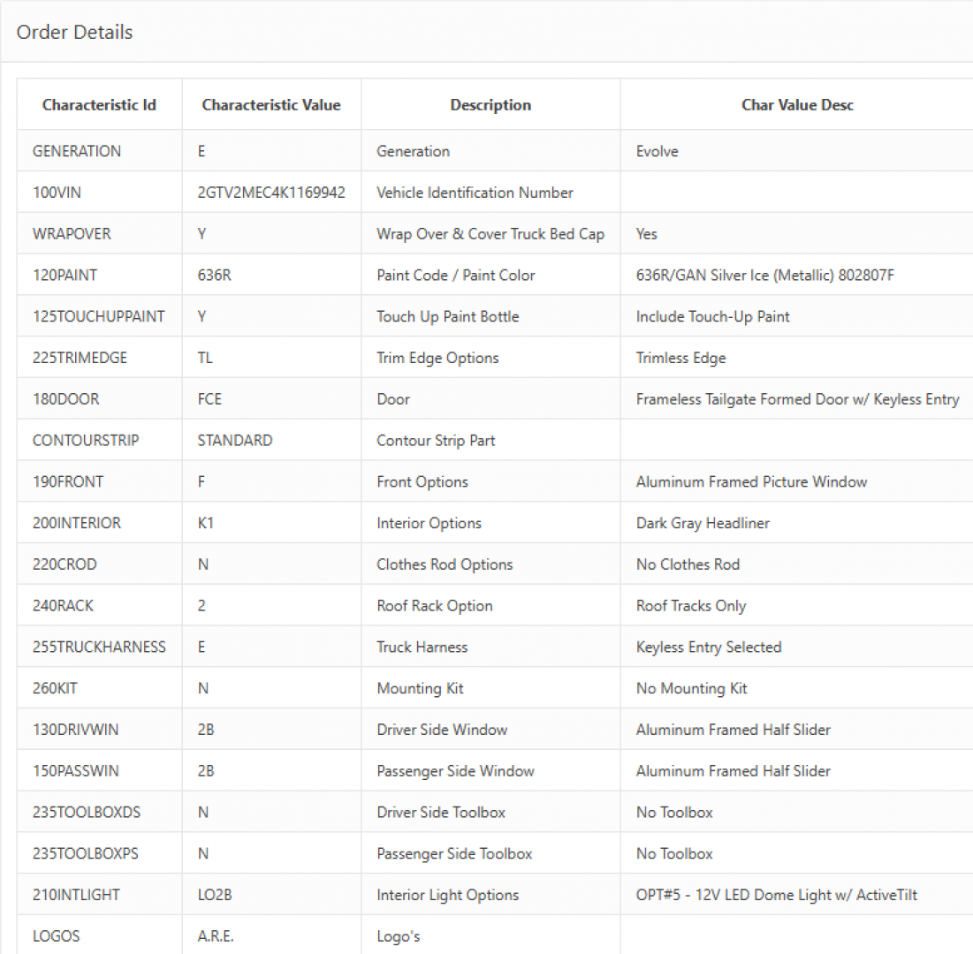Click the Characteristic Id column header
Screen dimensions: 973x954
point(99,105)
